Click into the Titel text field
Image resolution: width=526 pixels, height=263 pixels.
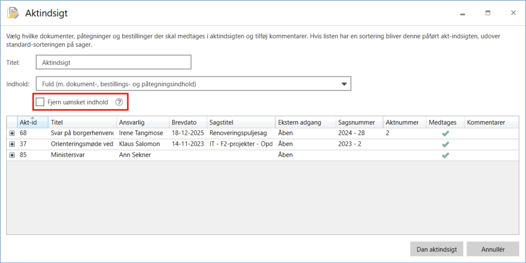(113, 62)
